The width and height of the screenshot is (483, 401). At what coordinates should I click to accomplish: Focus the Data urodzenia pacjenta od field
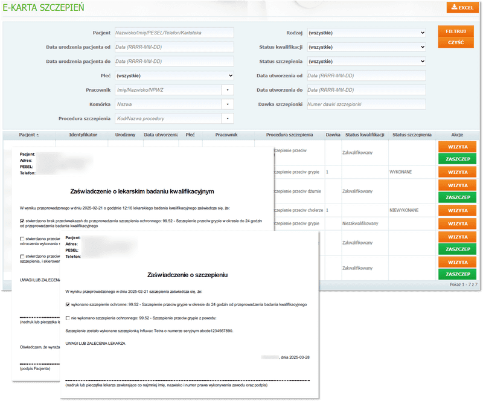174,47
